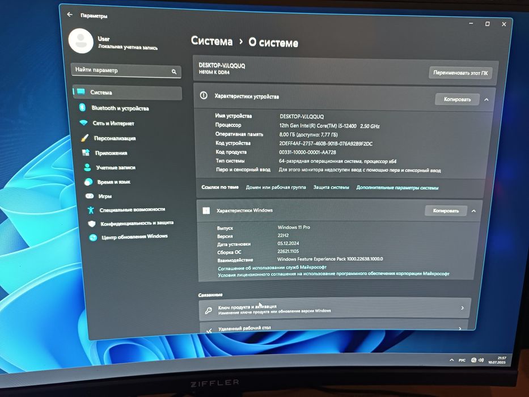Screen dimensions: 529x397
Task: Click the speaker volume icon in the tray
Action: [x=481, y=360]
